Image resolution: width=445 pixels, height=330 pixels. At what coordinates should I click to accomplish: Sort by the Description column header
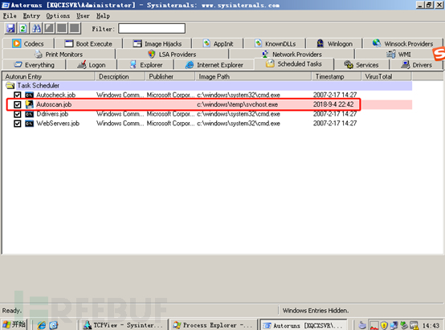click(x=120, y=76)
